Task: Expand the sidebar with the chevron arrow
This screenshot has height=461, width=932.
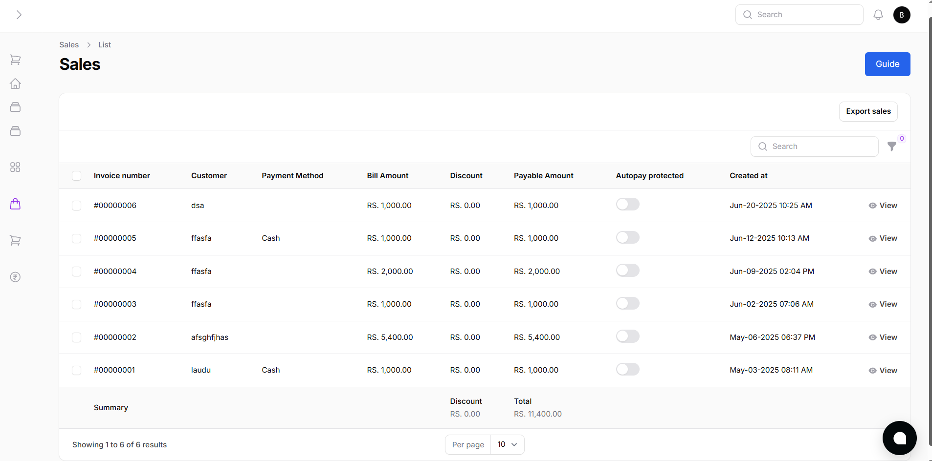Action: click(19, 15)
